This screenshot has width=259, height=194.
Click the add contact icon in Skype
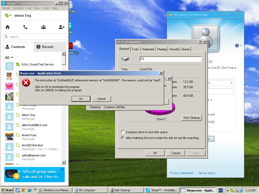pyautogui.click(x=61, y=27)
